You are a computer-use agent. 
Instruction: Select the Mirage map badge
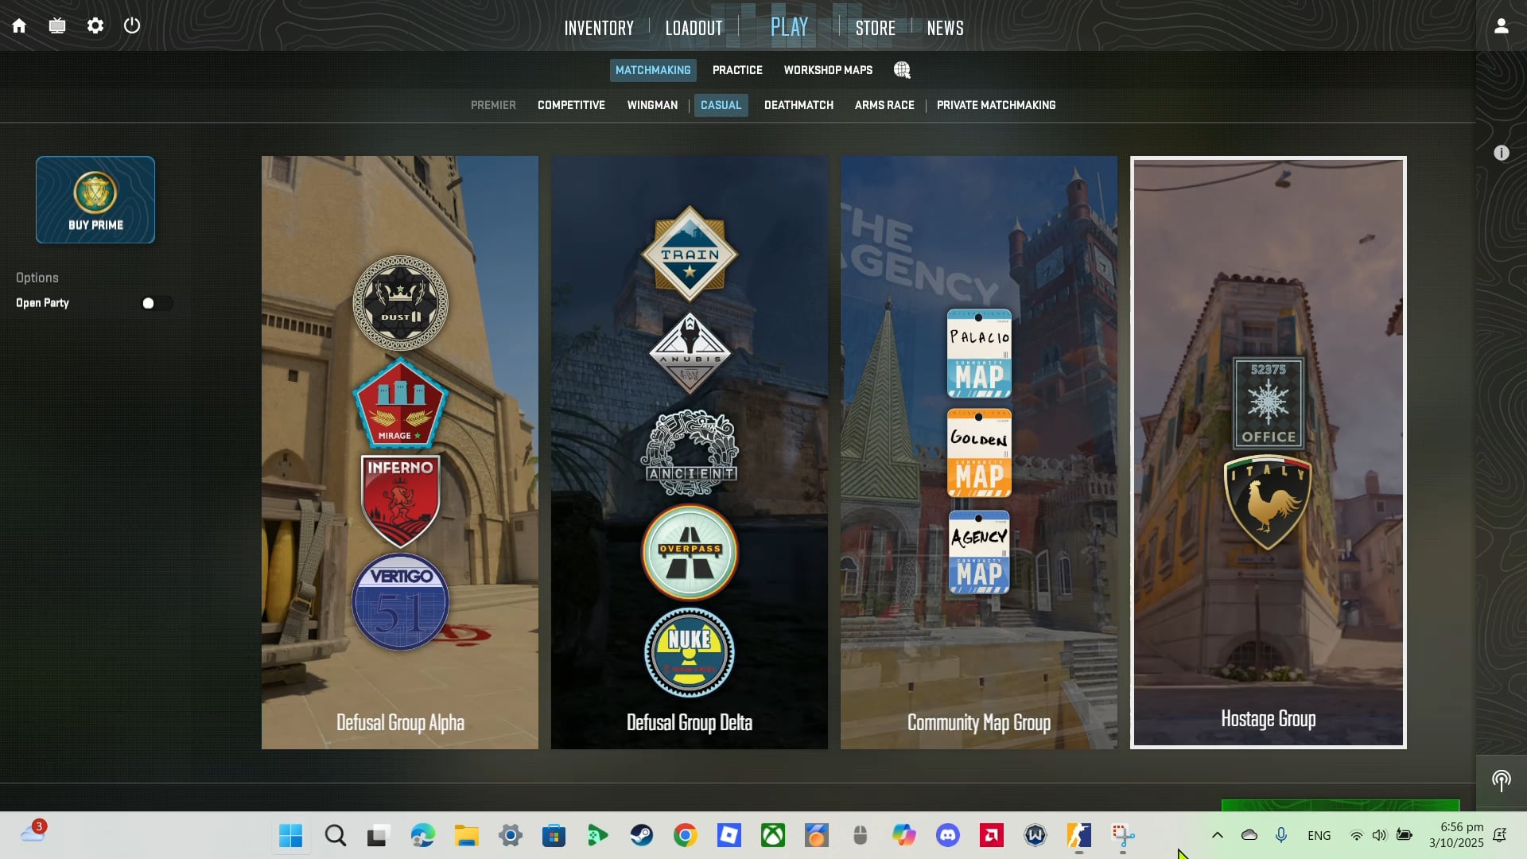(x=400, y=403)
